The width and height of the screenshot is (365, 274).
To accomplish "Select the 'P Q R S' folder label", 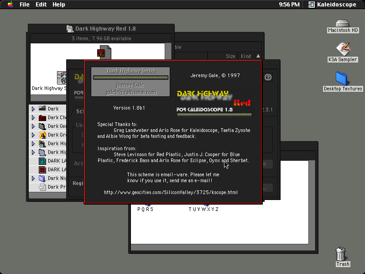I will point(145,209).
